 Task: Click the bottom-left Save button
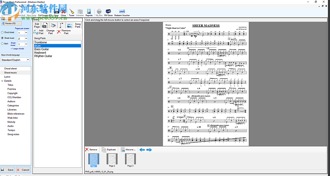click(x=7, y=170)
